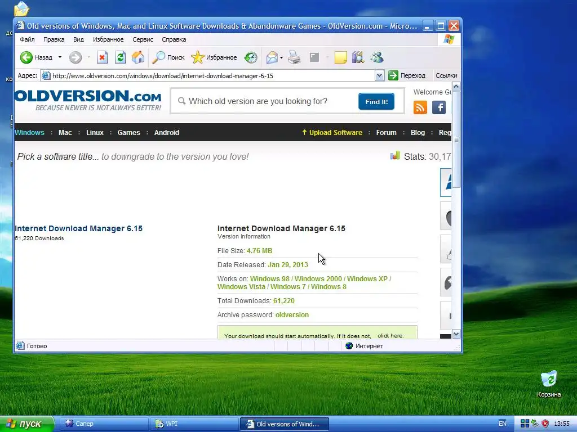Click the yellow note toolbar icon
This screenshot has height=432, width=577.
340,57
